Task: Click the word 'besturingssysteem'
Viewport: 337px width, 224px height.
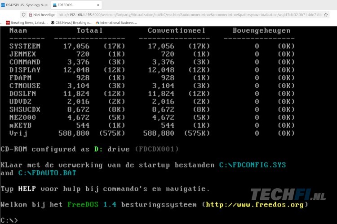Action: coord(159,205)
